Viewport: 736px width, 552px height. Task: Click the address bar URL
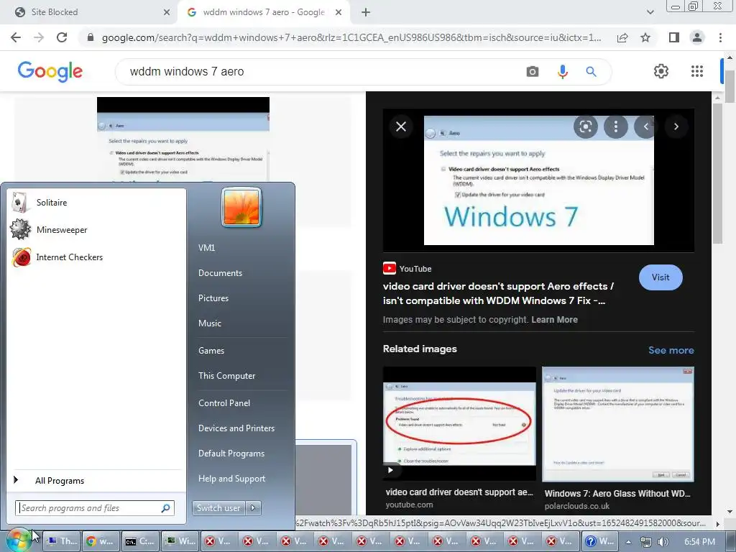point(351,37)
